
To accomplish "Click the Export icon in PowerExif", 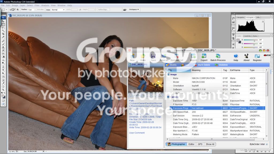I will pyautogui.click(x=204, y=57).
